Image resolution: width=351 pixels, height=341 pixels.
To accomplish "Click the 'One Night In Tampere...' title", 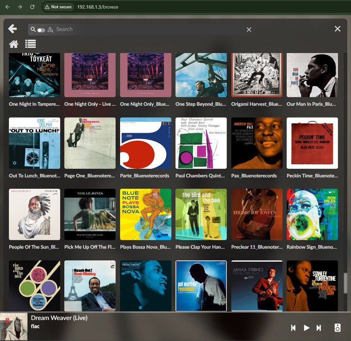I will coord(34,104).
